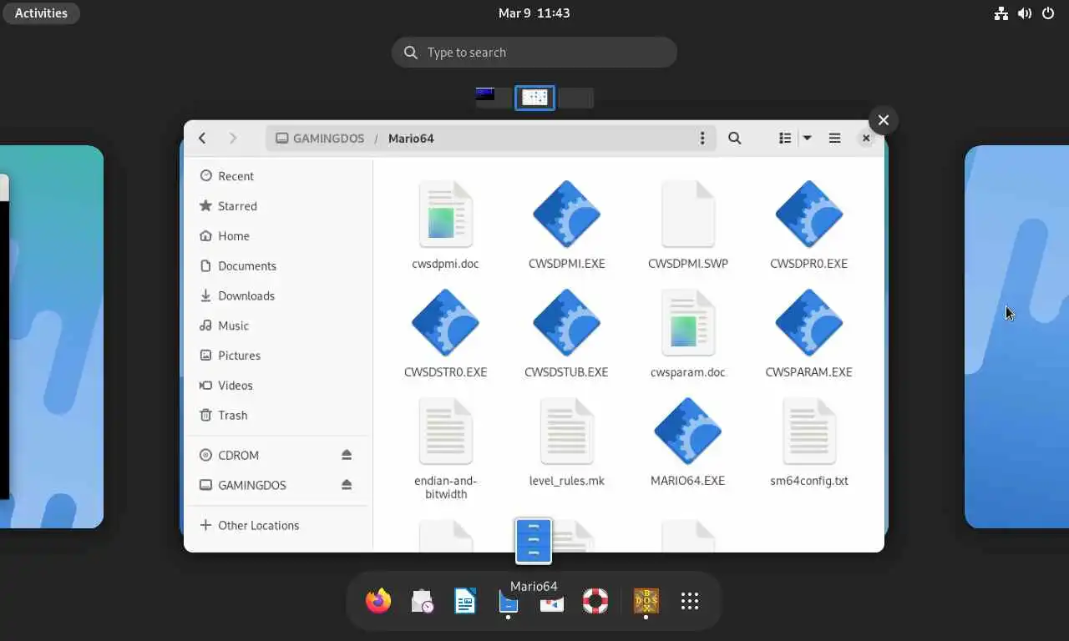Select the level_rules.mk file icon

tap(566, 432)
